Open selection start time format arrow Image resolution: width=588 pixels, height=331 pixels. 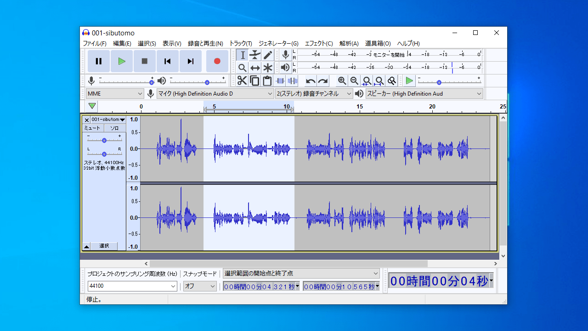pos(298,286)
